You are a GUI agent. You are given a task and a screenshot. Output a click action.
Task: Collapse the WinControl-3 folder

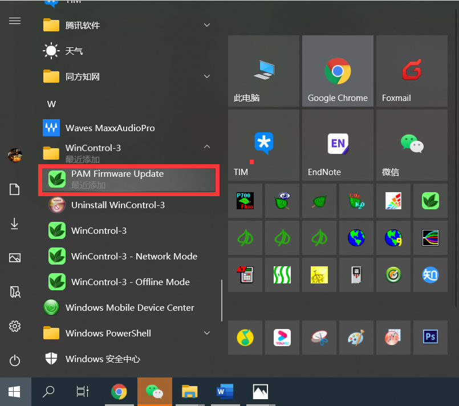coord(207,148)
